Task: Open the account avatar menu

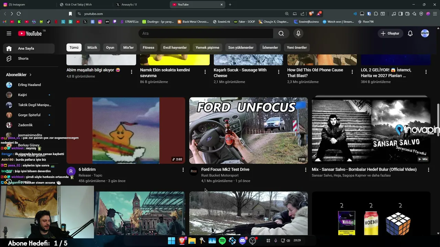Action: [x=425, y=33]
